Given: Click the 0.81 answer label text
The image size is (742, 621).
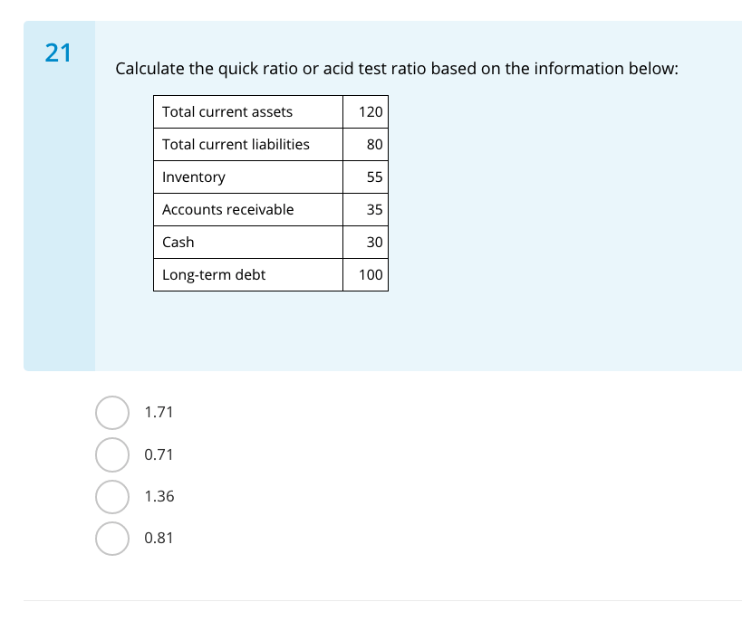Looking at the screenshot, I should click(159, 538).
